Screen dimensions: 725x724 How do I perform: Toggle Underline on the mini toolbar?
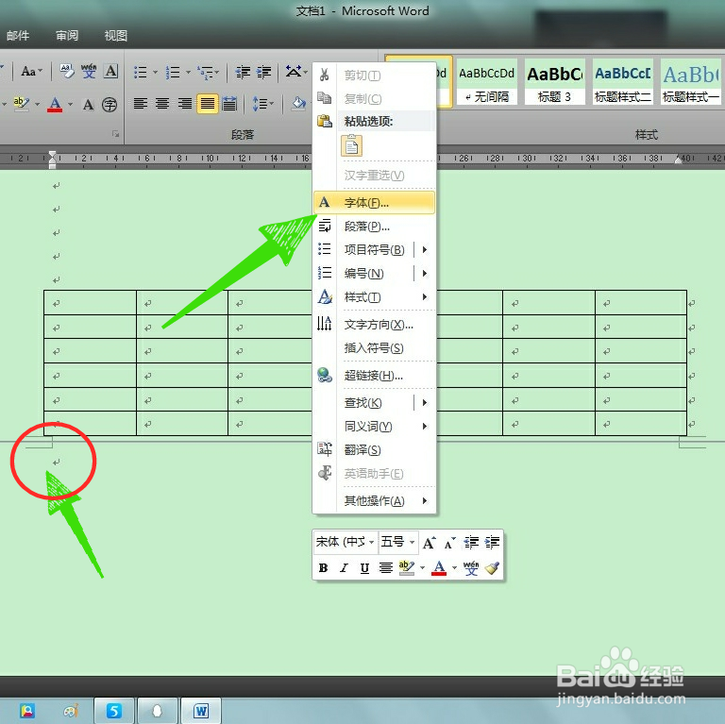pos(364,567)
